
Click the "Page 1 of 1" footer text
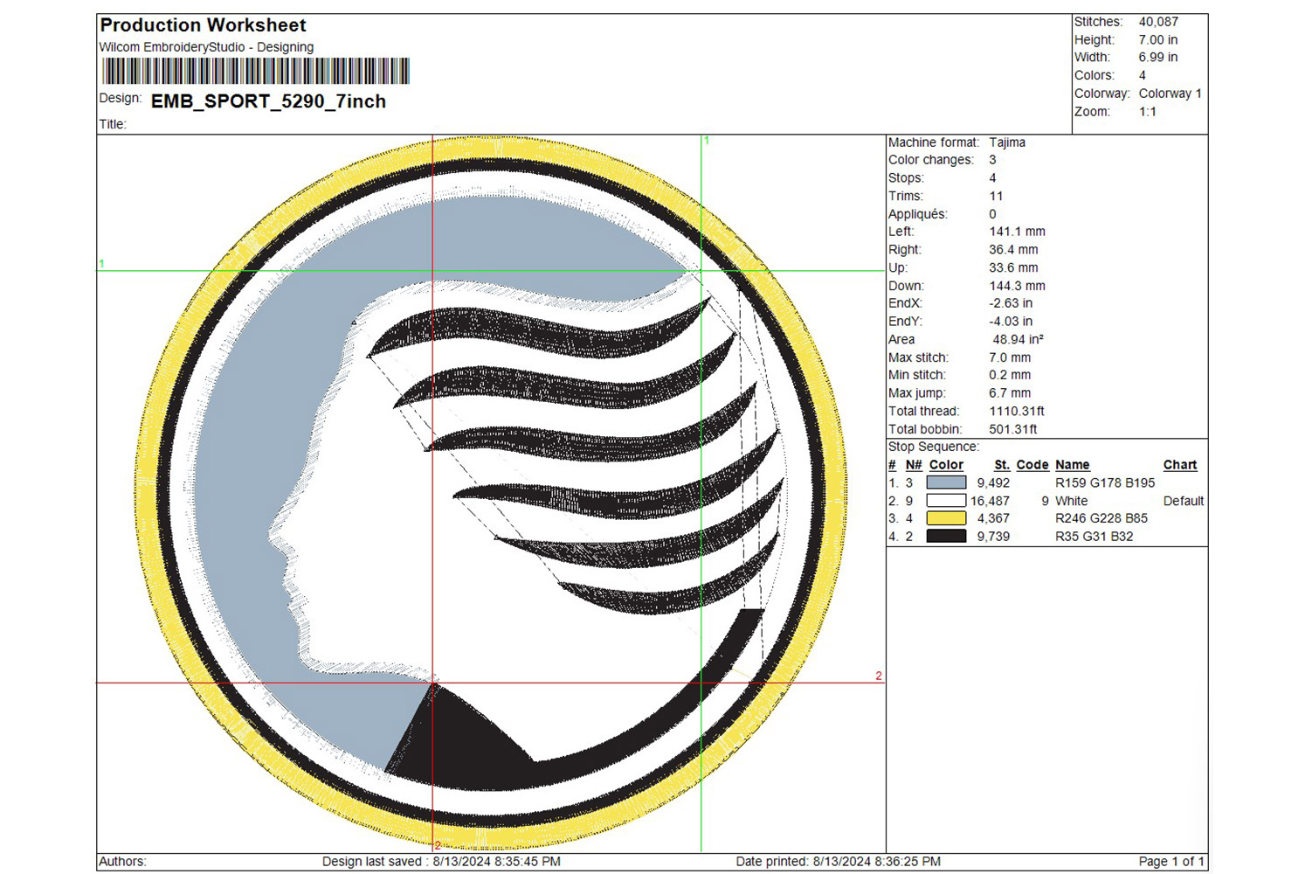[1171, 862]
